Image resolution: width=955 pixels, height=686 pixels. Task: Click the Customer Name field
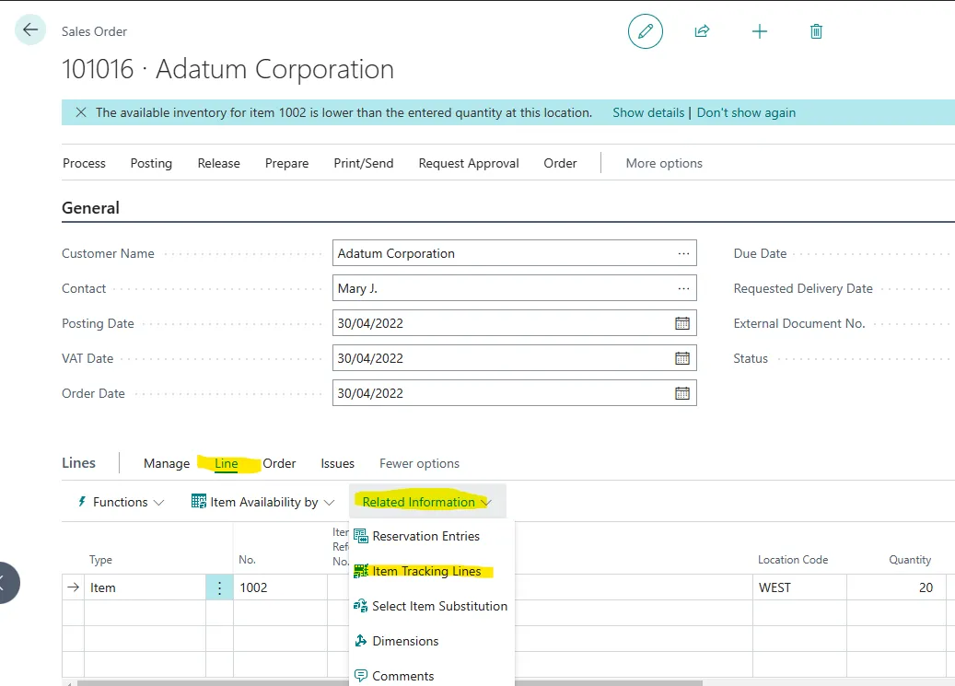514,253
